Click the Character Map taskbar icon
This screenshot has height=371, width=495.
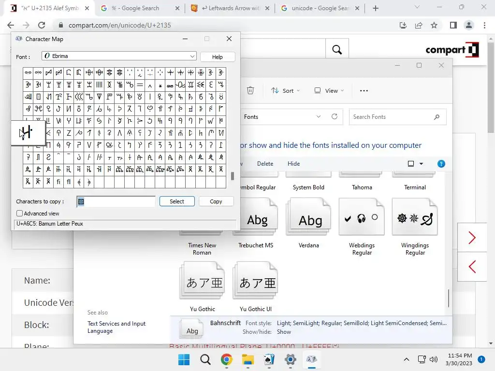coord(312,359)
